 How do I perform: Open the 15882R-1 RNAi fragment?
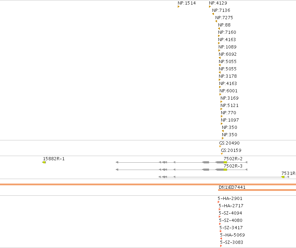[44, 162]
